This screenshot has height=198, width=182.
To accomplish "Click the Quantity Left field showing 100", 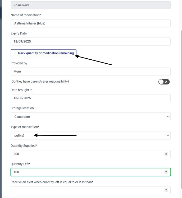I will coord(90,172).
